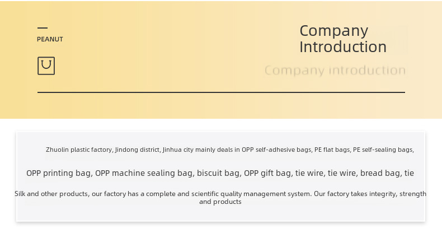Image resolution: width=442 pixels, height=233 pixels.
Task: Click the OPP printing bag text
Action: coord(59,173)
